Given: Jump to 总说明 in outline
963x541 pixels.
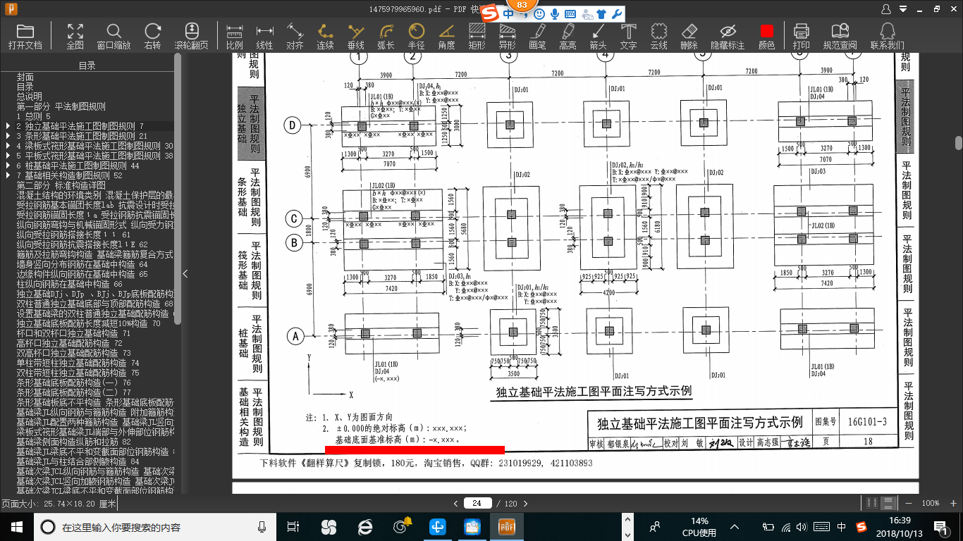Looking at the screenshot, I should tap(30, 97).
